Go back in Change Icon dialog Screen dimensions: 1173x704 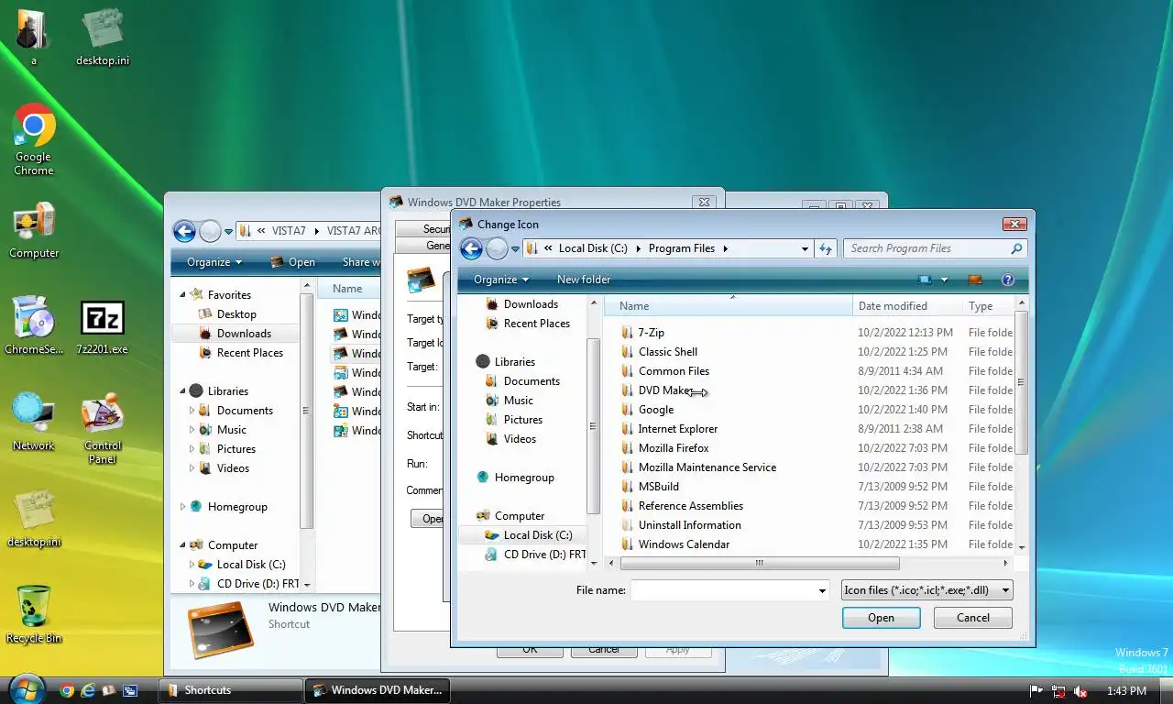click(471, 248)
